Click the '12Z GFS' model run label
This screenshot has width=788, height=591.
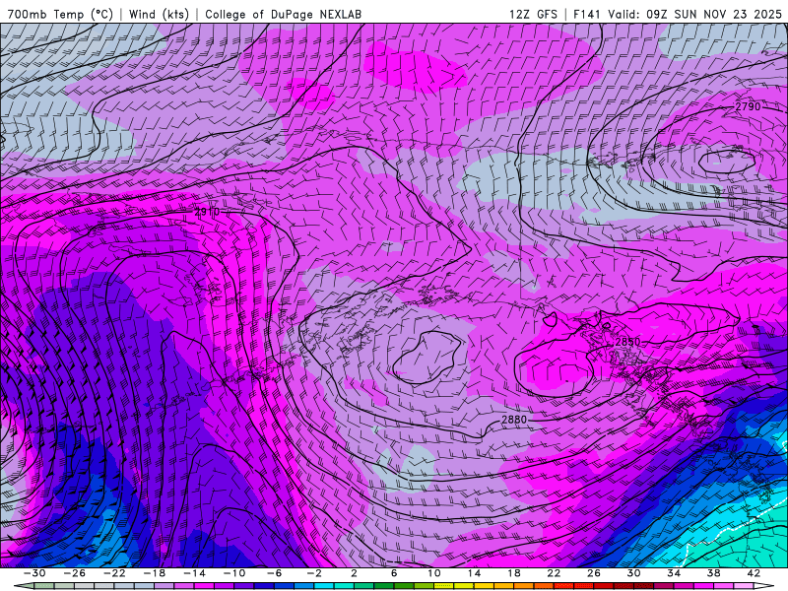[533, 14]
